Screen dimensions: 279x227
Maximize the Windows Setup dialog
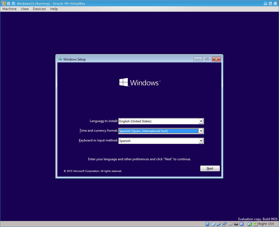(x=207, y=59)
